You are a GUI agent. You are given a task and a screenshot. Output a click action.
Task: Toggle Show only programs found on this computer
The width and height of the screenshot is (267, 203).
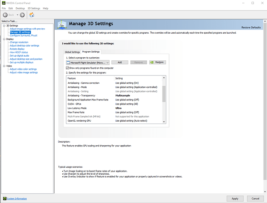pos(68,67)
